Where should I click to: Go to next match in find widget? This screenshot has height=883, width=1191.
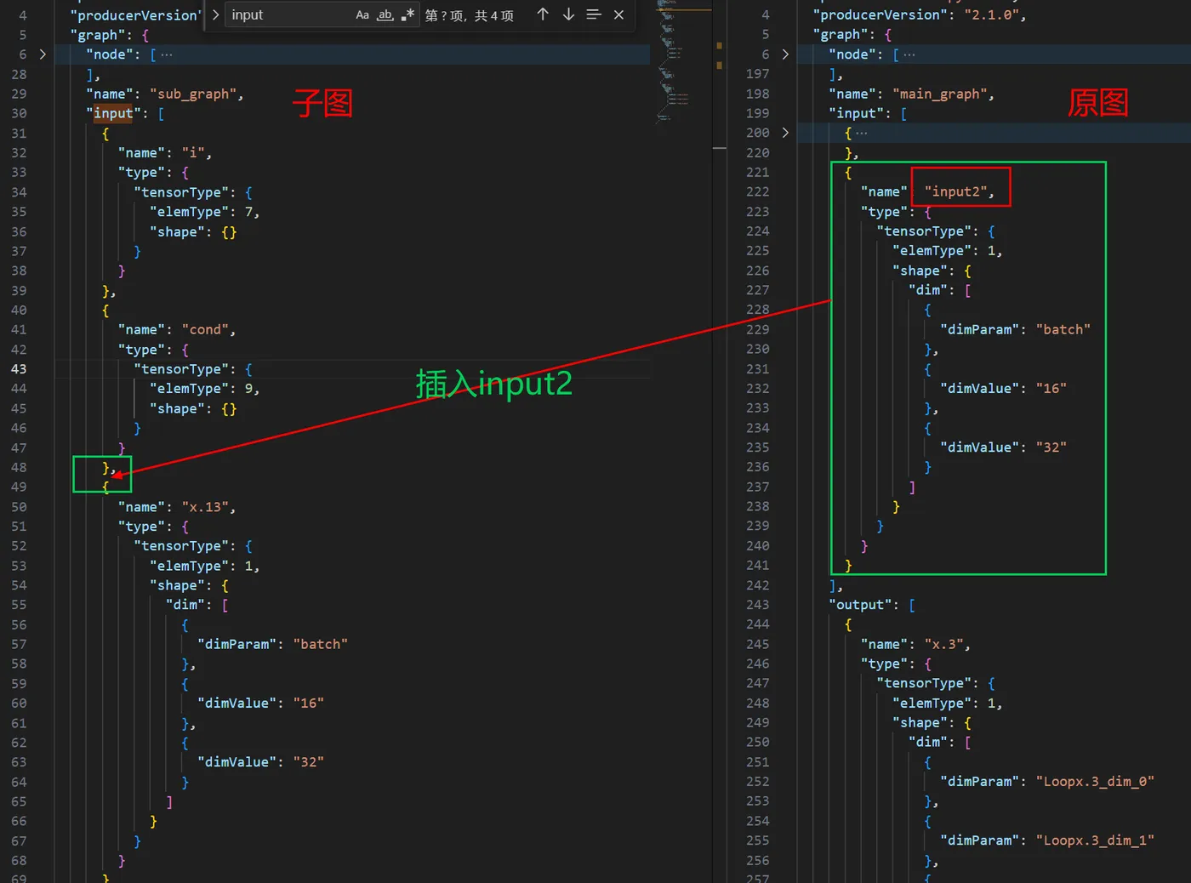tap(568, 14)
